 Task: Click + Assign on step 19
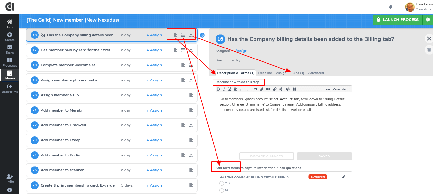(x=154, y=80)
